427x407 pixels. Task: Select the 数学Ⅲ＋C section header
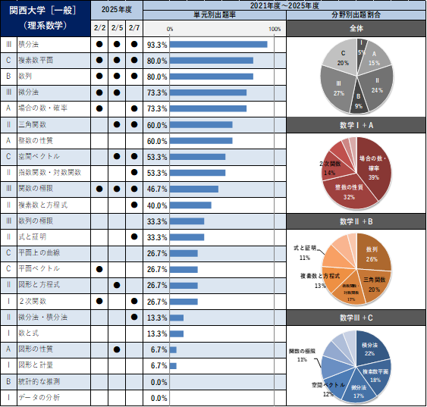[356, 318]
